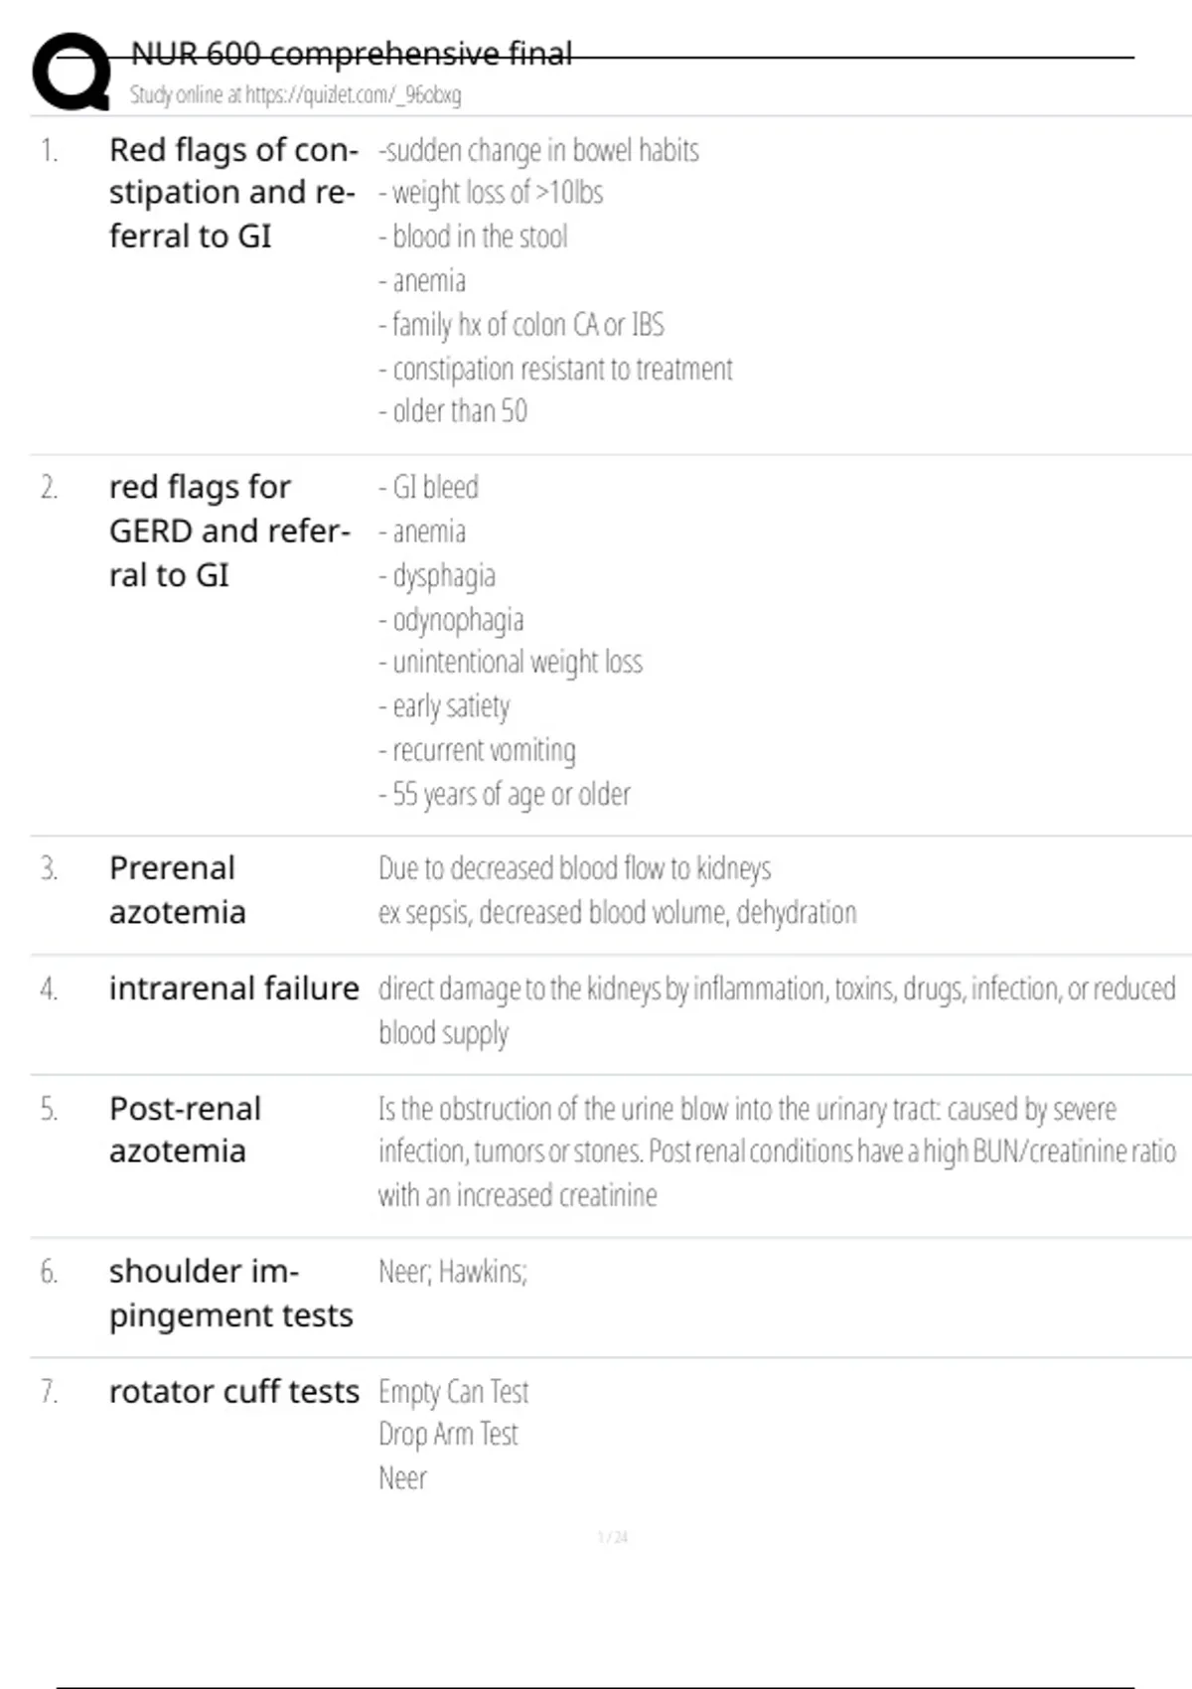1192x1689 pixels.
Task: Select the Post-renal azotemia term
Action: 185,1130
